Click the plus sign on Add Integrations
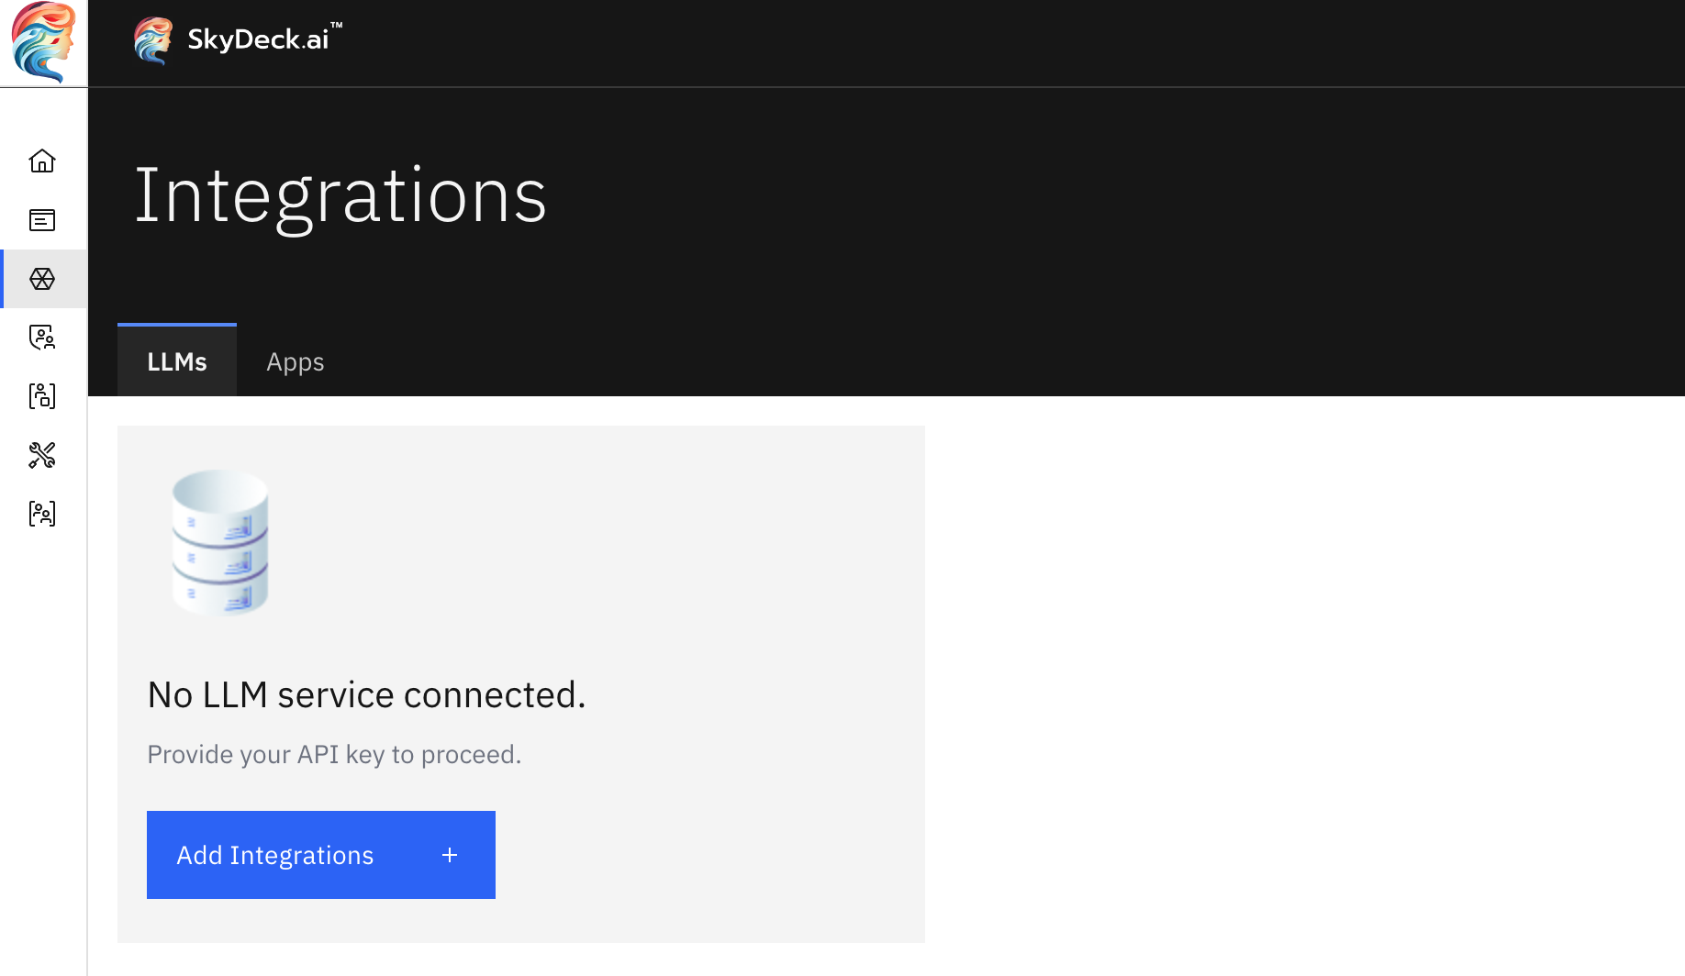The height and width of the screenshot is (976, 1685). tap(449, 854)
